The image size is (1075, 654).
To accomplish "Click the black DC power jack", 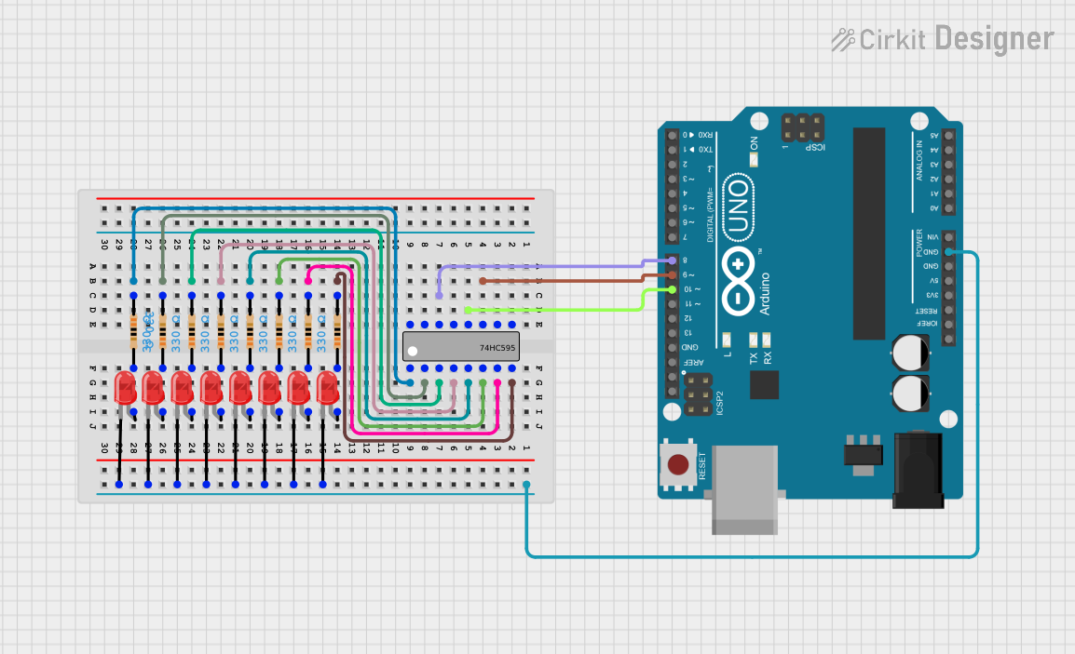I will pos(918,471).
